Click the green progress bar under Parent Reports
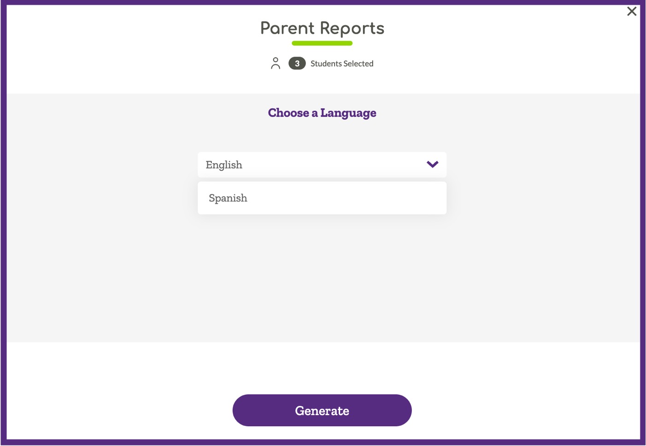This screenshot has width=646, height=446. pos(322,43)
